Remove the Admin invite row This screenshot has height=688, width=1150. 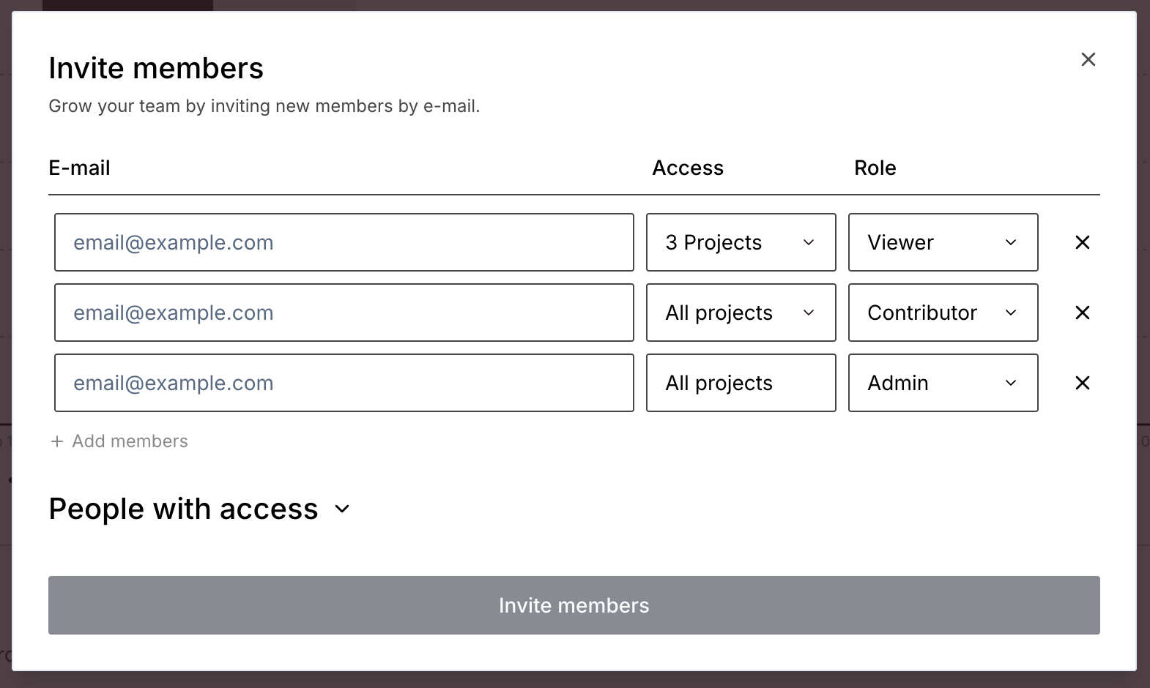pyautogui.click(x=1082, y=383)
